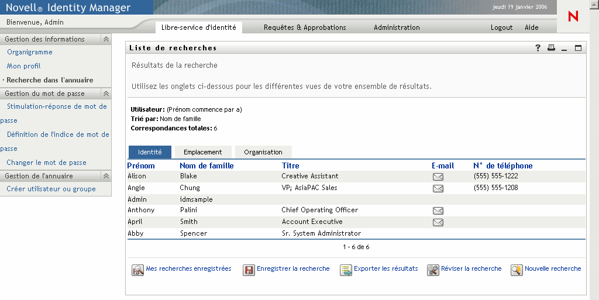Click Enregistrer la recherche link text
Viewport: 599px width, 300px height.
click(293, 268)
